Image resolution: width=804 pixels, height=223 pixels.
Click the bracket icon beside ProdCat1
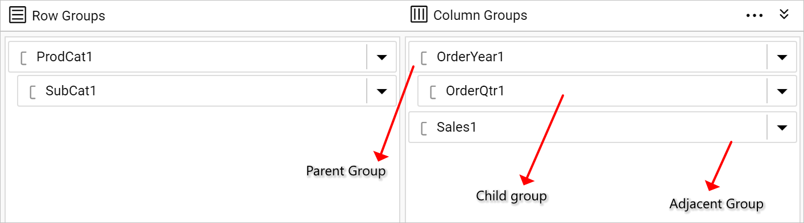coord(24,57)
